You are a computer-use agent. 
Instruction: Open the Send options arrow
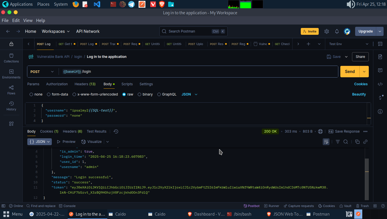364,72
